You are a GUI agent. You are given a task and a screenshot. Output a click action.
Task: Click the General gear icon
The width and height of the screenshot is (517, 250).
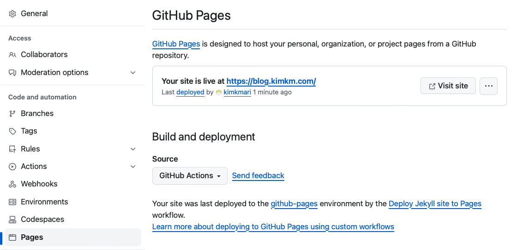coord(12,14)
